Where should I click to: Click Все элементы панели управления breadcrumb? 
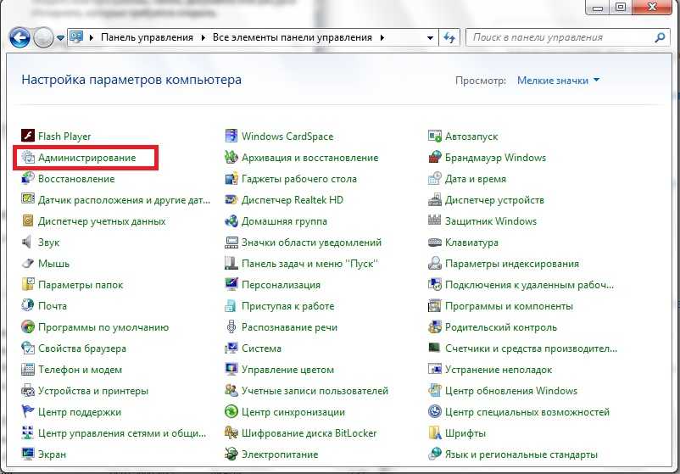click(293, 37)
